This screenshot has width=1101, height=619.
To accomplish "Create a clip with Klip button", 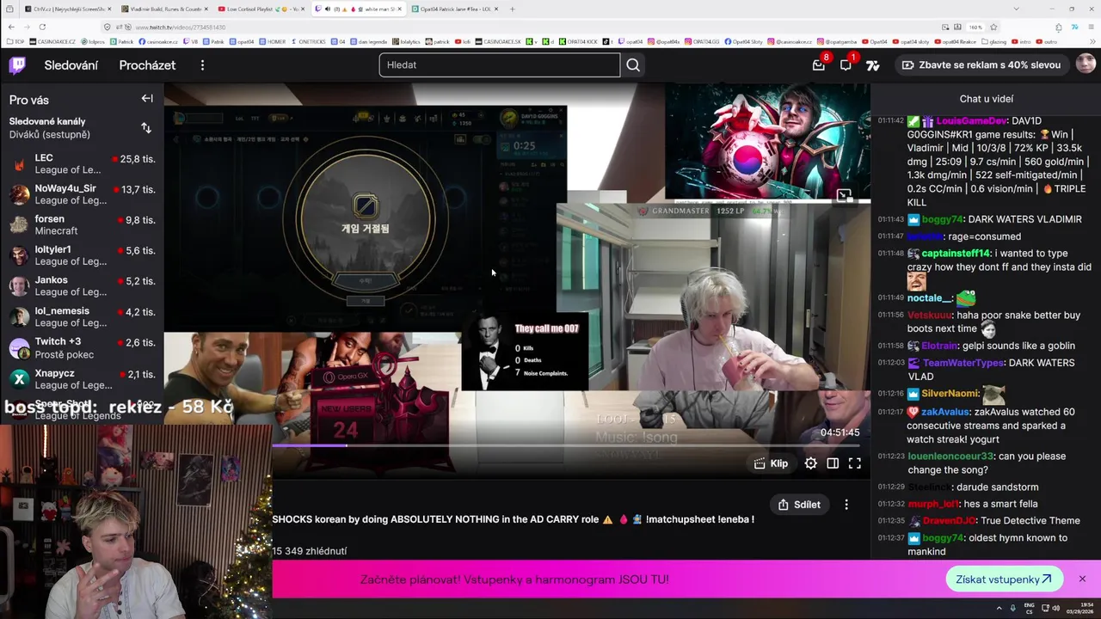I will point(771,463).
